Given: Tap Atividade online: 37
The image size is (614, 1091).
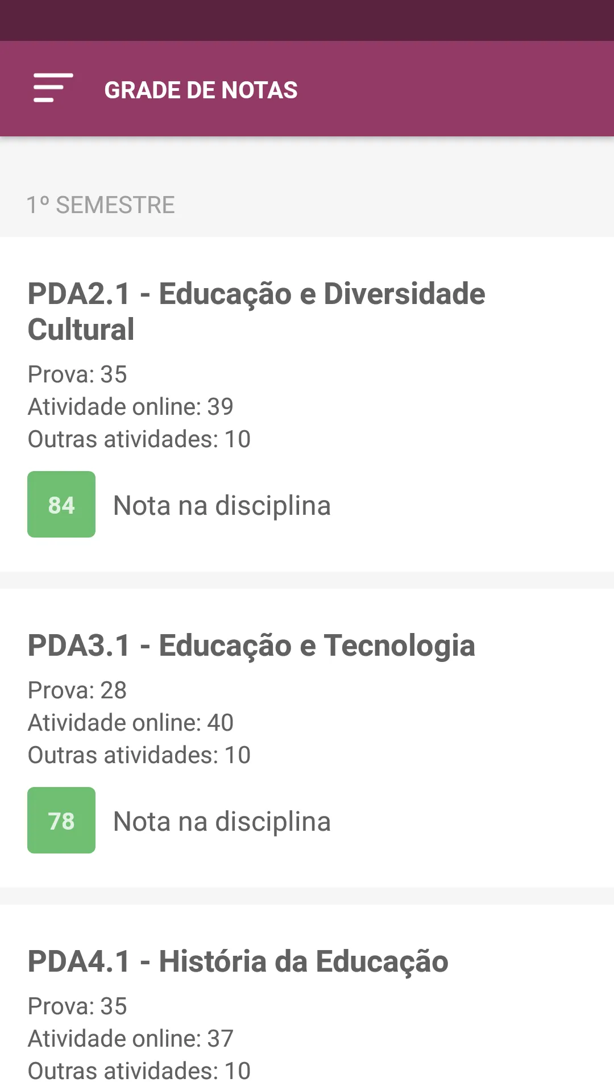Looking at the screenshot, I should click(x=131, y=1039).
